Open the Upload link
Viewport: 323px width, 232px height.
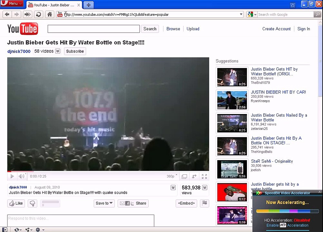193,29
